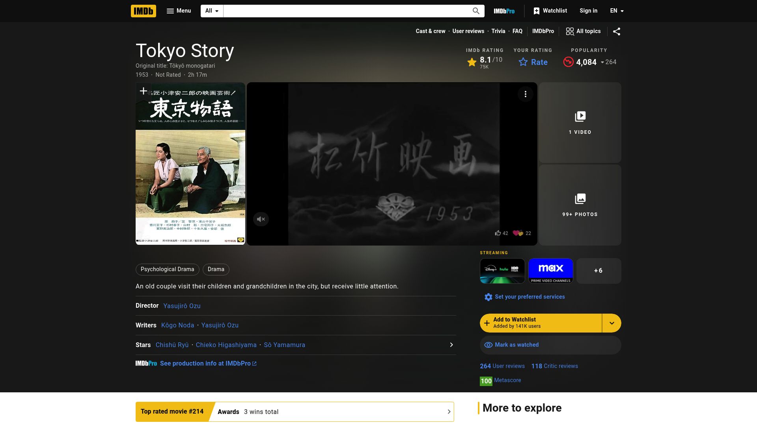Open director Yasujirô Ozu's page

(x=182, y=306)
